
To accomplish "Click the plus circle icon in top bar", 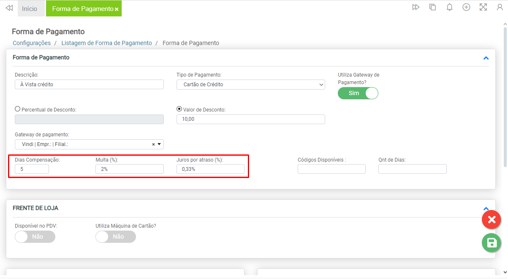I will 466,7.
